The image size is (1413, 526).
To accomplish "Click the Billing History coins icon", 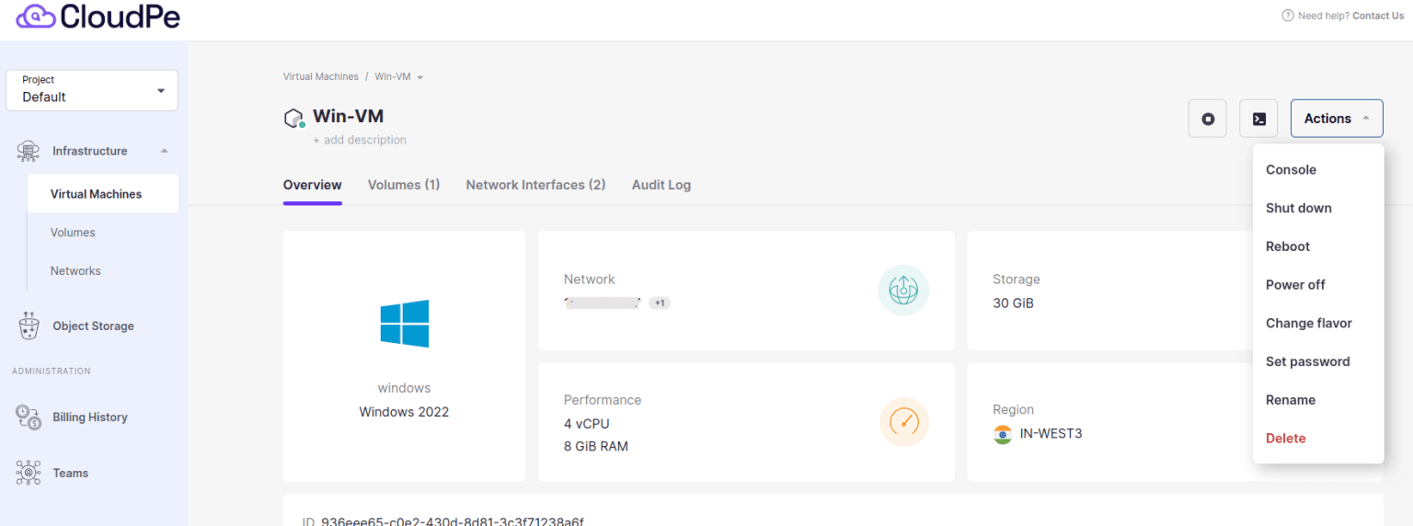I will (x=29, y=417).
